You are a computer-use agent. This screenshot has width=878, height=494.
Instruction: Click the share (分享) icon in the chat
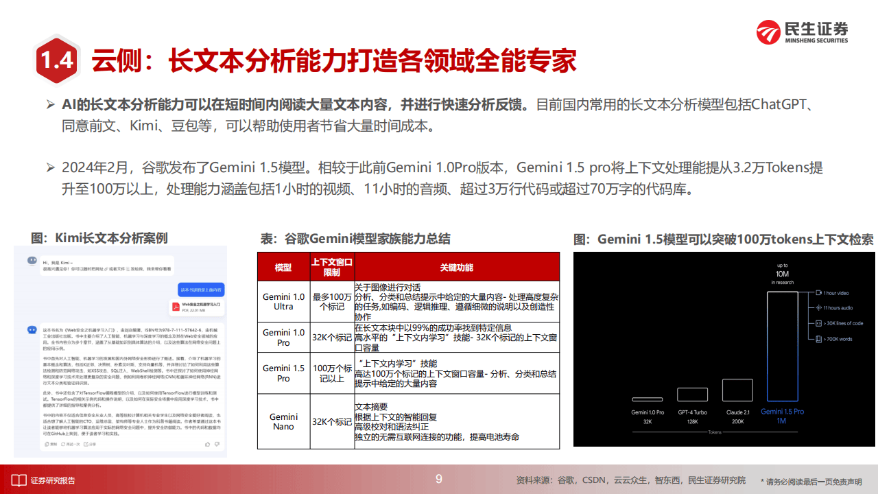pos(88,445)
